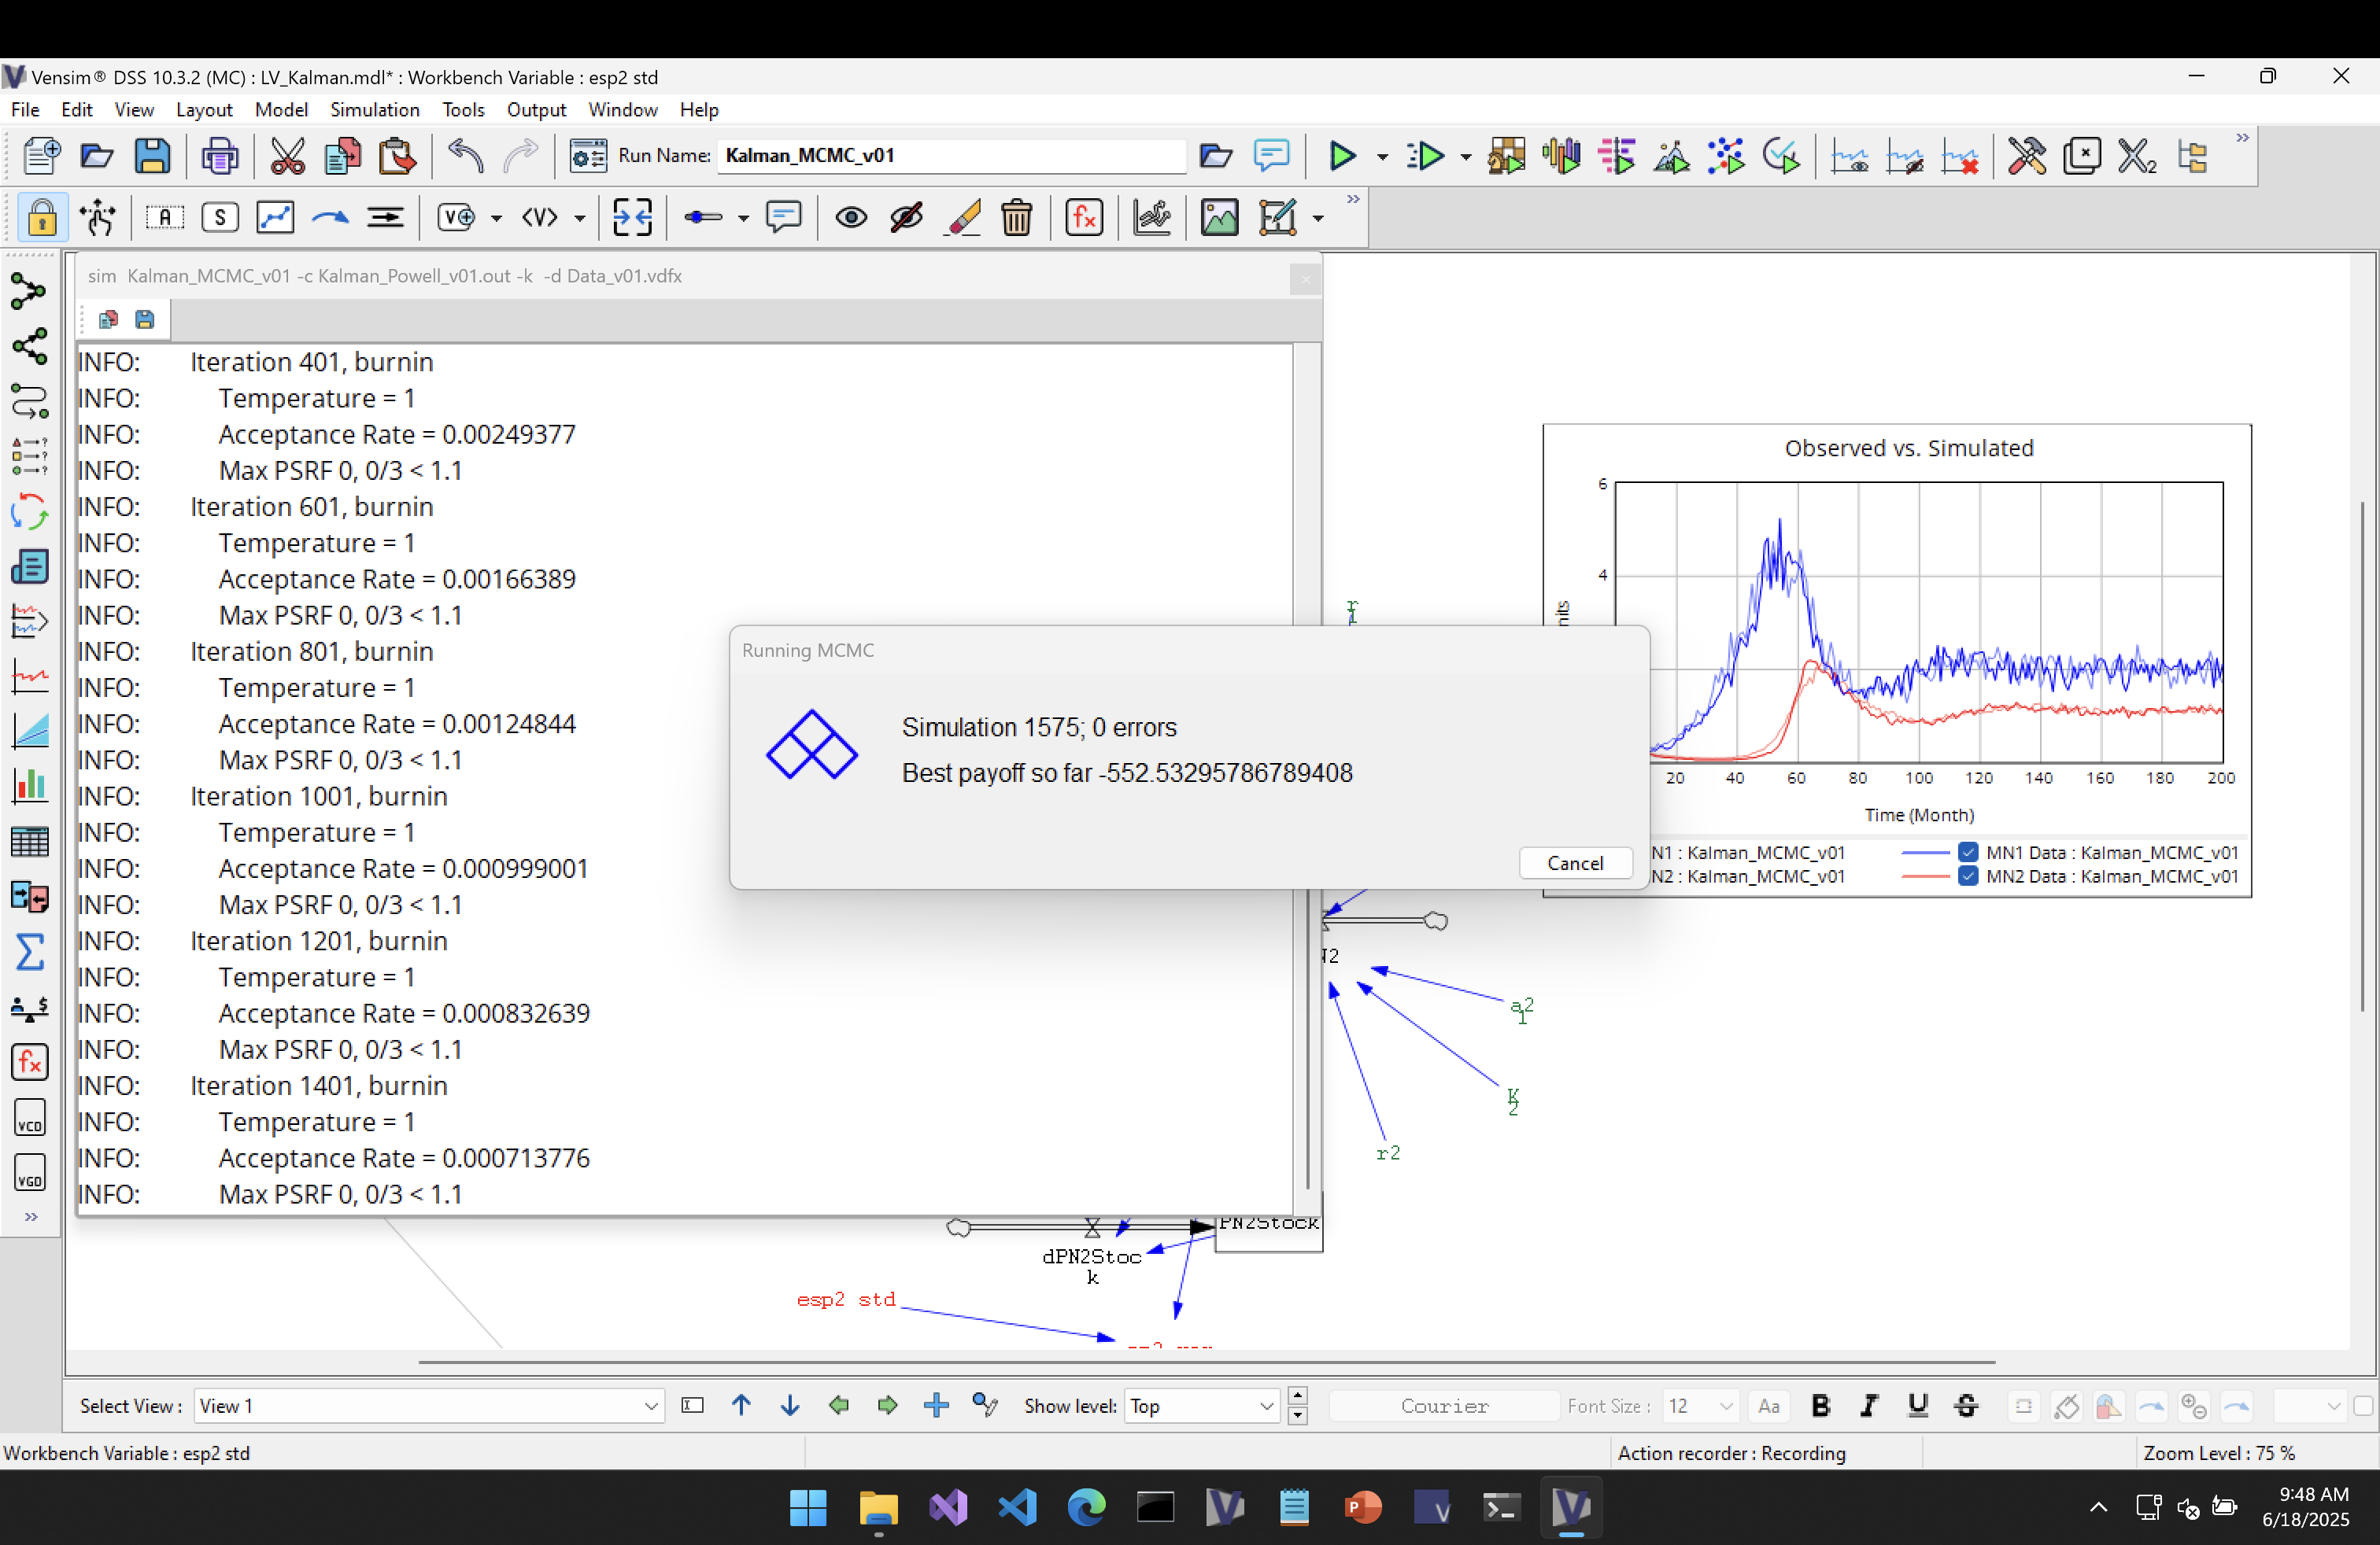Expand sketch toolbar overflow chevron
2380x1545 pixels.
1352,199
